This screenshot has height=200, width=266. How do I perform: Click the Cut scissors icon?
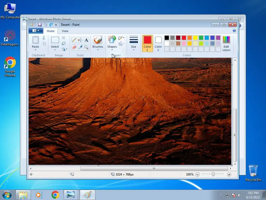coord(44,38)
